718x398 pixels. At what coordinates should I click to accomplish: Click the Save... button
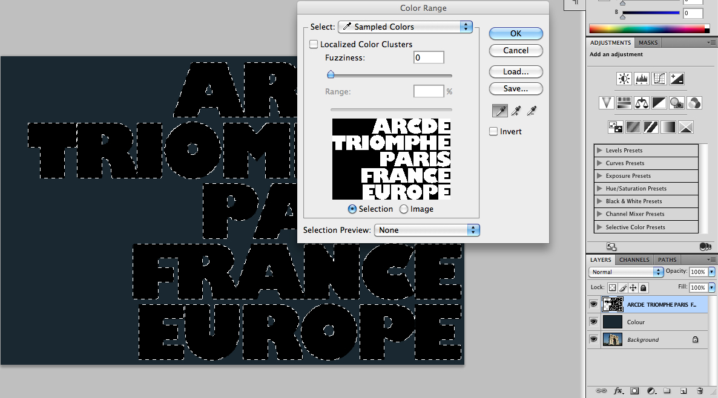[516, 89]
